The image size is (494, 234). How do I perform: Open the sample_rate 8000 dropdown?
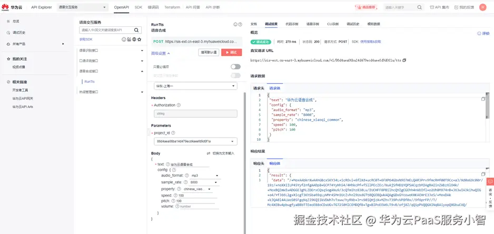[x=204, y=182]
